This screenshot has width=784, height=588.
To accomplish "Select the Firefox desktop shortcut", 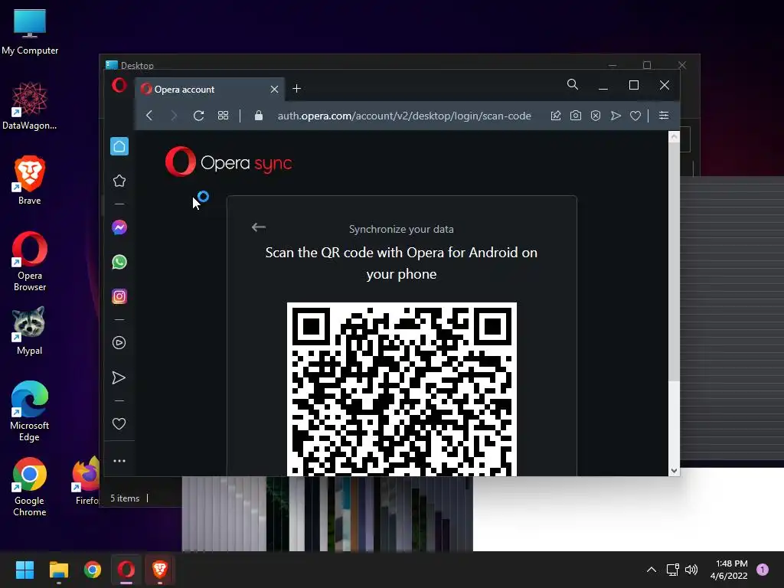I will point(86,481).
